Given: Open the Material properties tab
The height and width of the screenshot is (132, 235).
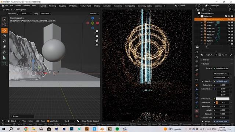Looking at the screenshot, I should (197, 111).
